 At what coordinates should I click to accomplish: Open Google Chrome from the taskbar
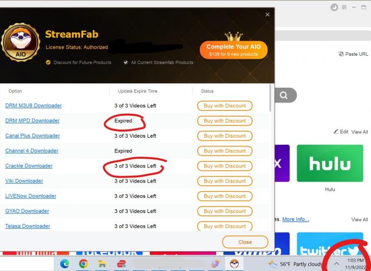point(83,263)
